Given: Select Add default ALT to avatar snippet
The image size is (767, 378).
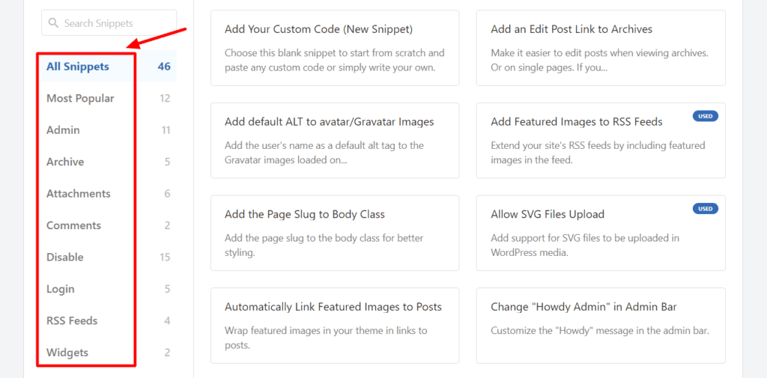Looking at the screenshot, I should pyautogui.click(x=334, y=140).
